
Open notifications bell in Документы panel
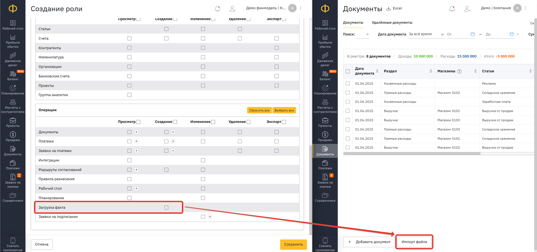(x=452, y=9)
